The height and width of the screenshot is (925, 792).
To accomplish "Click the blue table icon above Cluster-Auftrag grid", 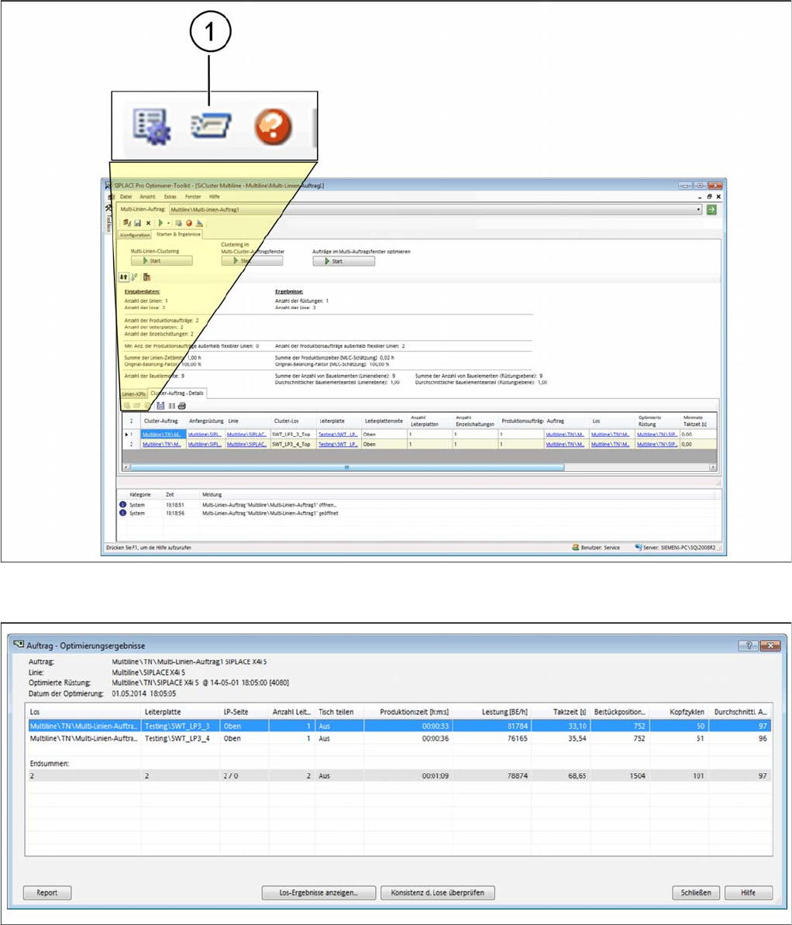I will point(160,406).
